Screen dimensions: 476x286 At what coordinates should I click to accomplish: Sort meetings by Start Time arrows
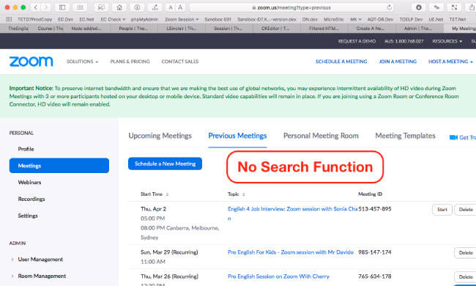click(167, 194)
